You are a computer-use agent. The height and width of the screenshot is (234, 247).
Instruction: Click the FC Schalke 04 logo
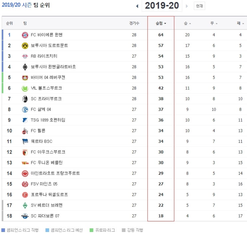pyautogui.click(x=25, y=109)
